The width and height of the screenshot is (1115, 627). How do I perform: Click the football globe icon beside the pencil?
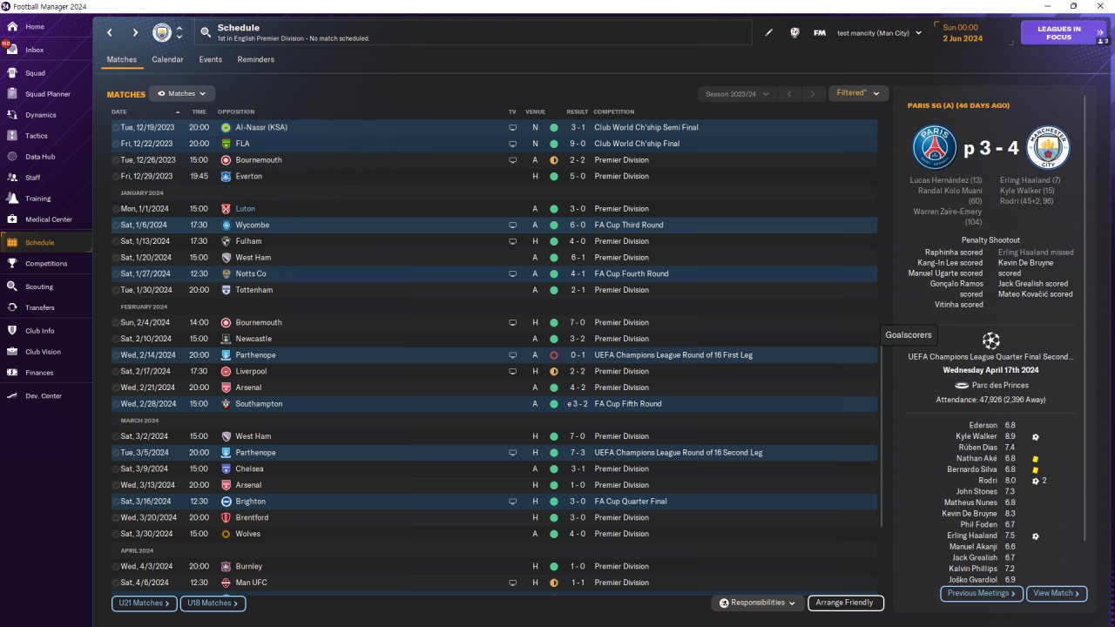pos(794,33)
